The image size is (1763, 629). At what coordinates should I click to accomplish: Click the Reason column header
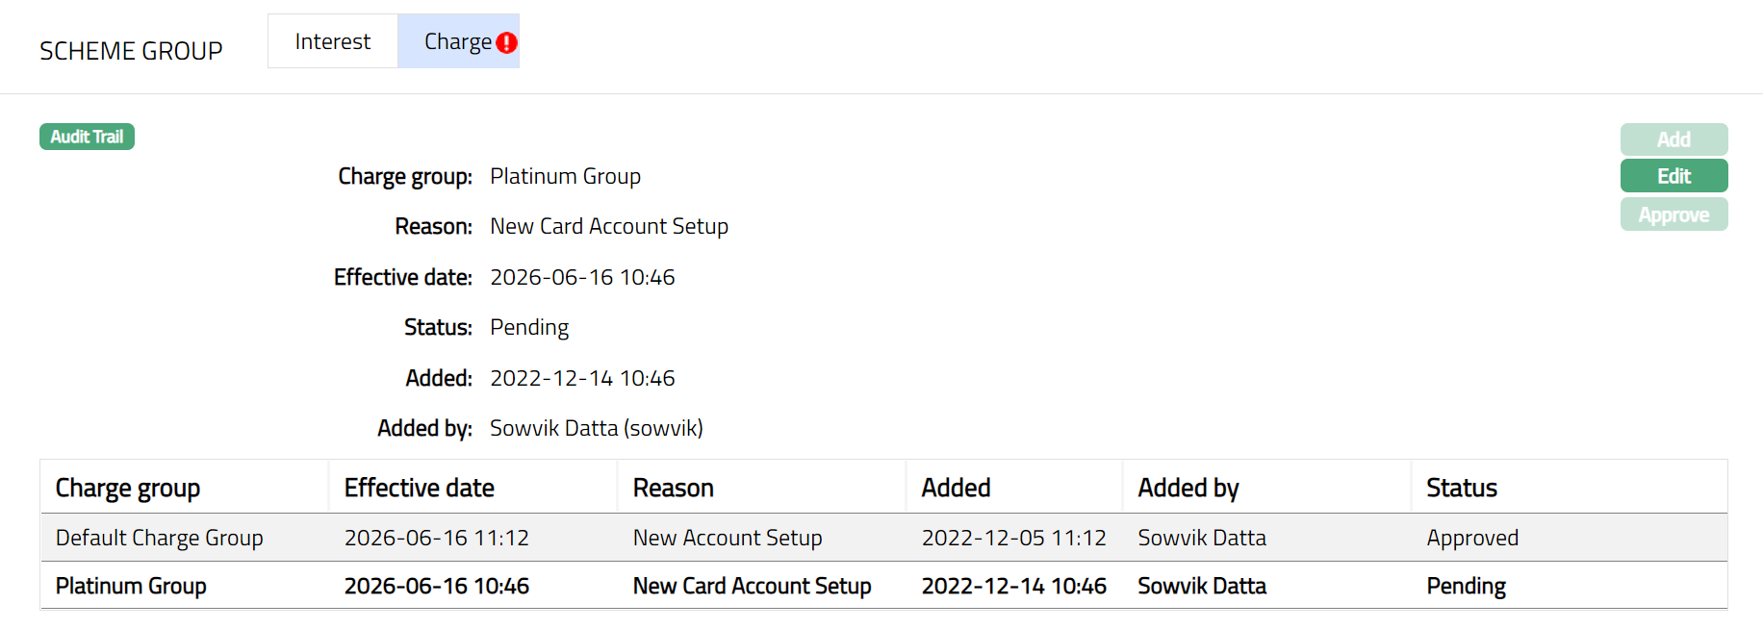673,488
